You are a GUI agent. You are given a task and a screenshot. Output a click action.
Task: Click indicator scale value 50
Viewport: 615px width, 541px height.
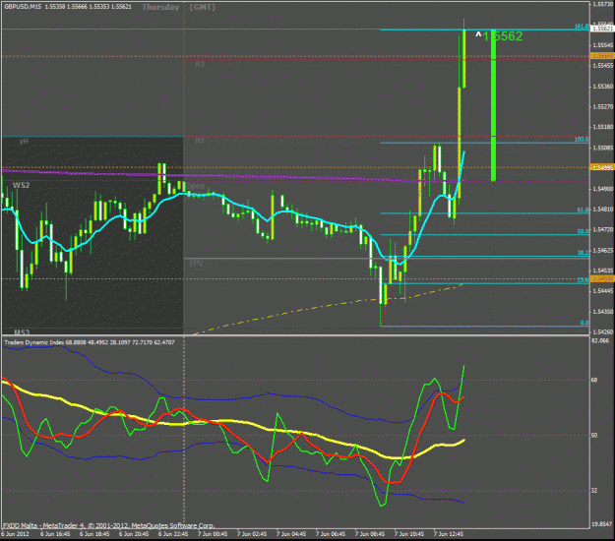click(594, 435)
